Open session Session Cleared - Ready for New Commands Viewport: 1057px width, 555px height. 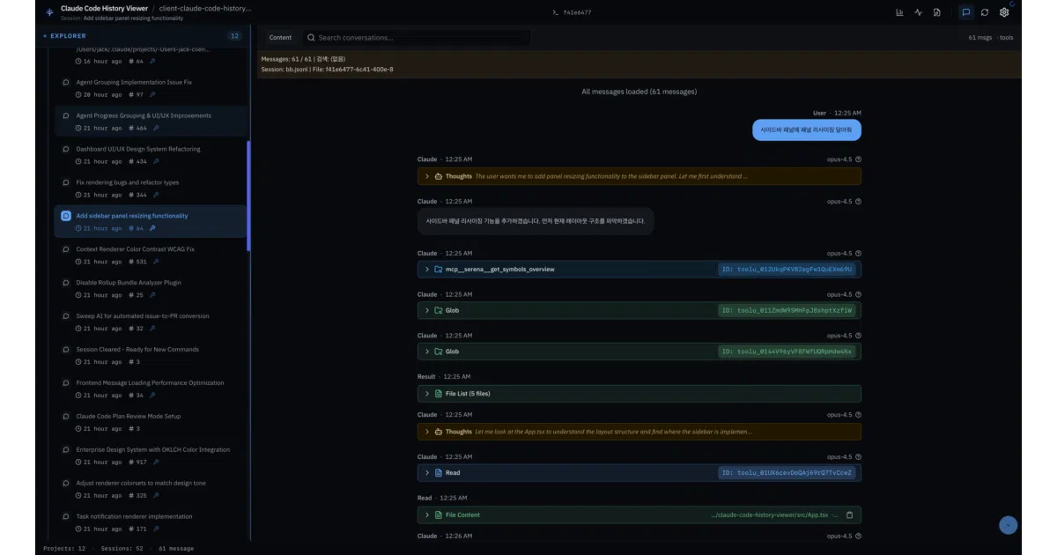tap(150, 355)
